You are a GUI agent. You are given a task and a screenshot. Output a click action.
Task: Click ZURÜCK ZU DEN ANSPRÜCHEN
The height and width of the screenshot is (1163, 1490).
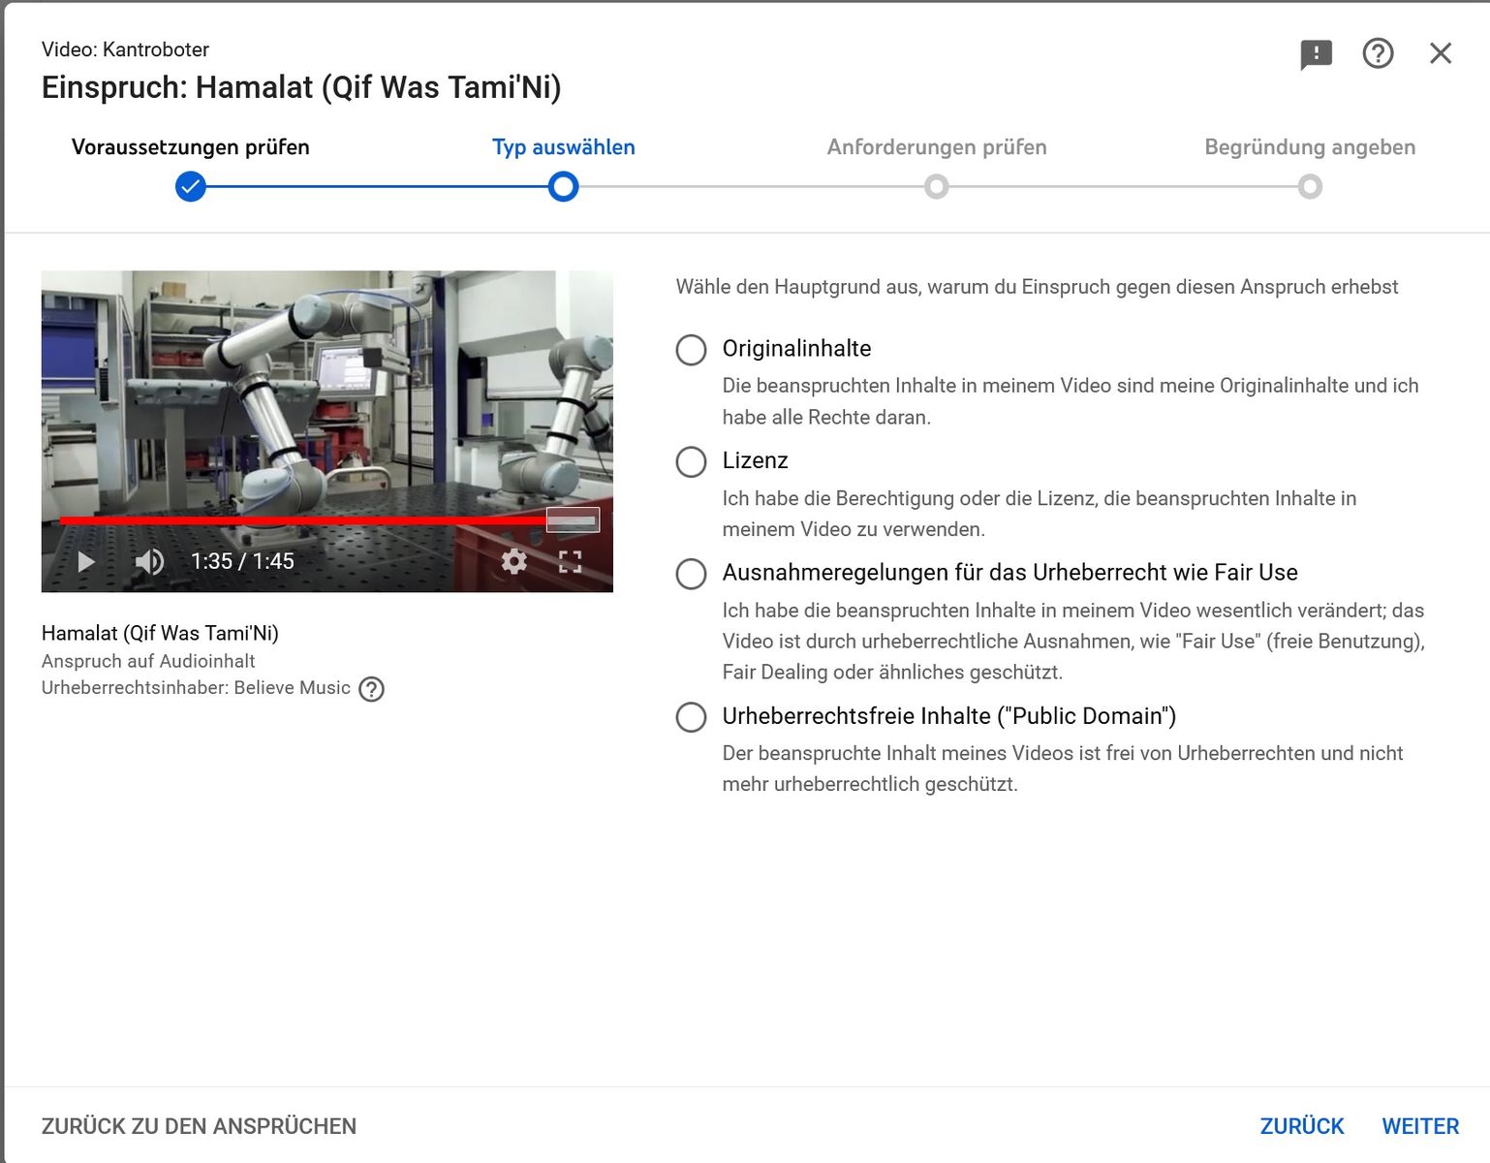[199, 1126]
